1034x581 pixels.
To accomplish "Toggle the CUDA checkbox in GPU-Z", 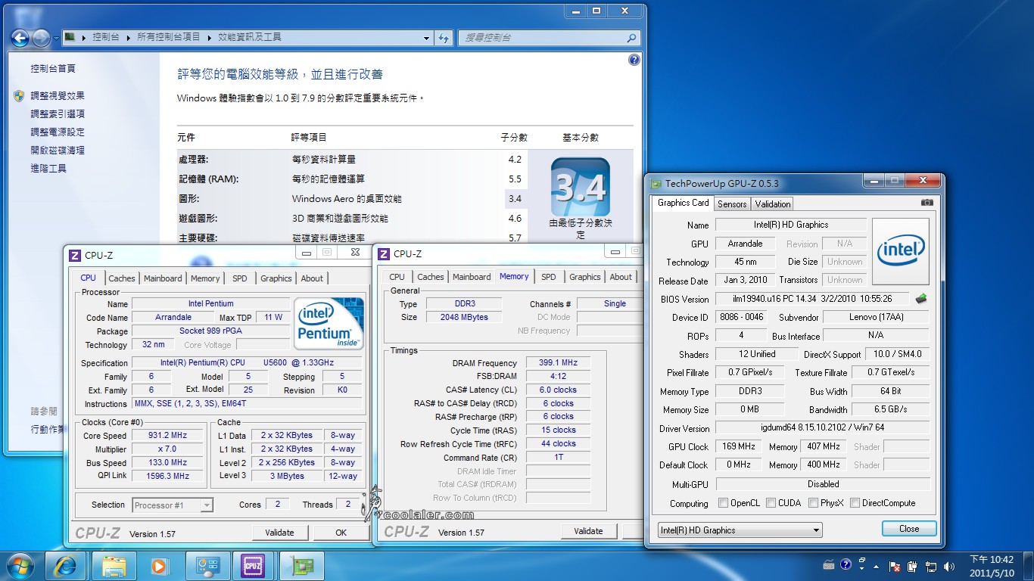I will (x=771, y=503).
